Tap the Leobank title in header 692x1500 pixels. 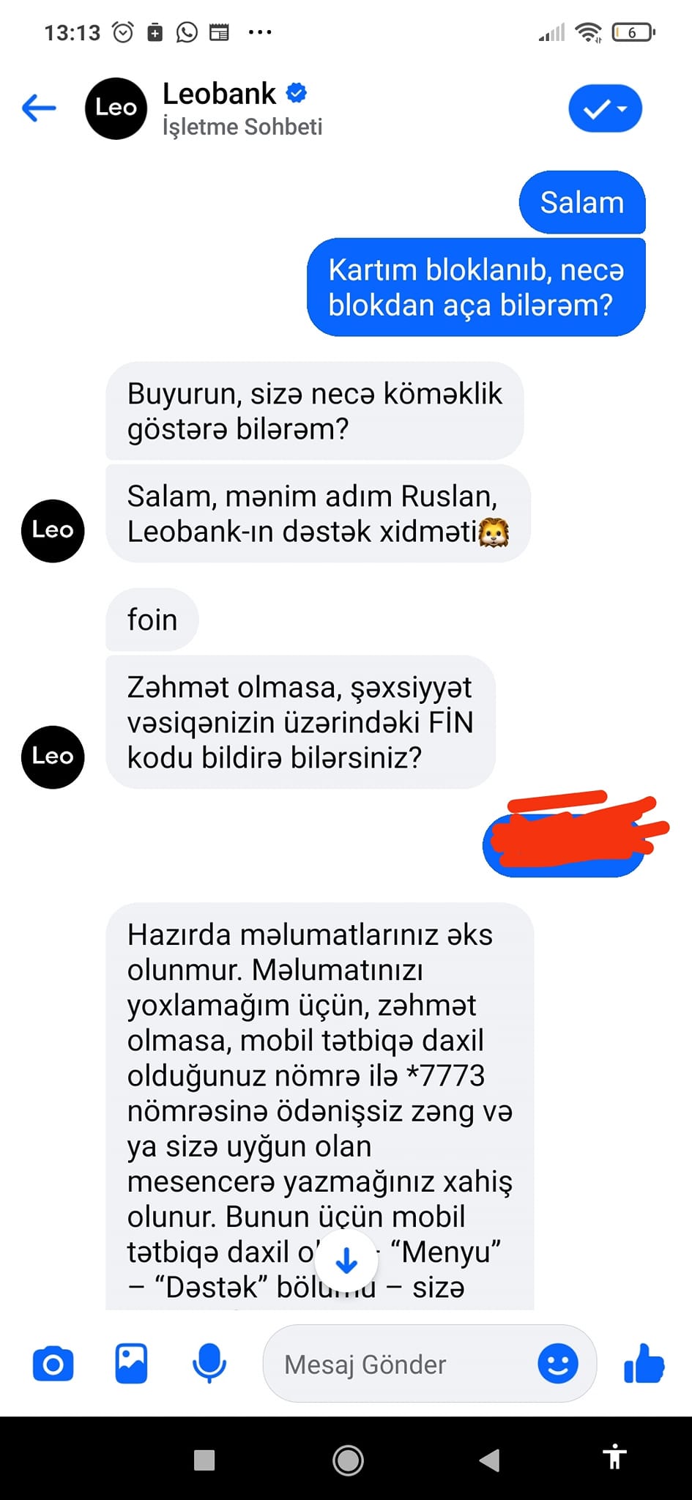click(219, 94)
